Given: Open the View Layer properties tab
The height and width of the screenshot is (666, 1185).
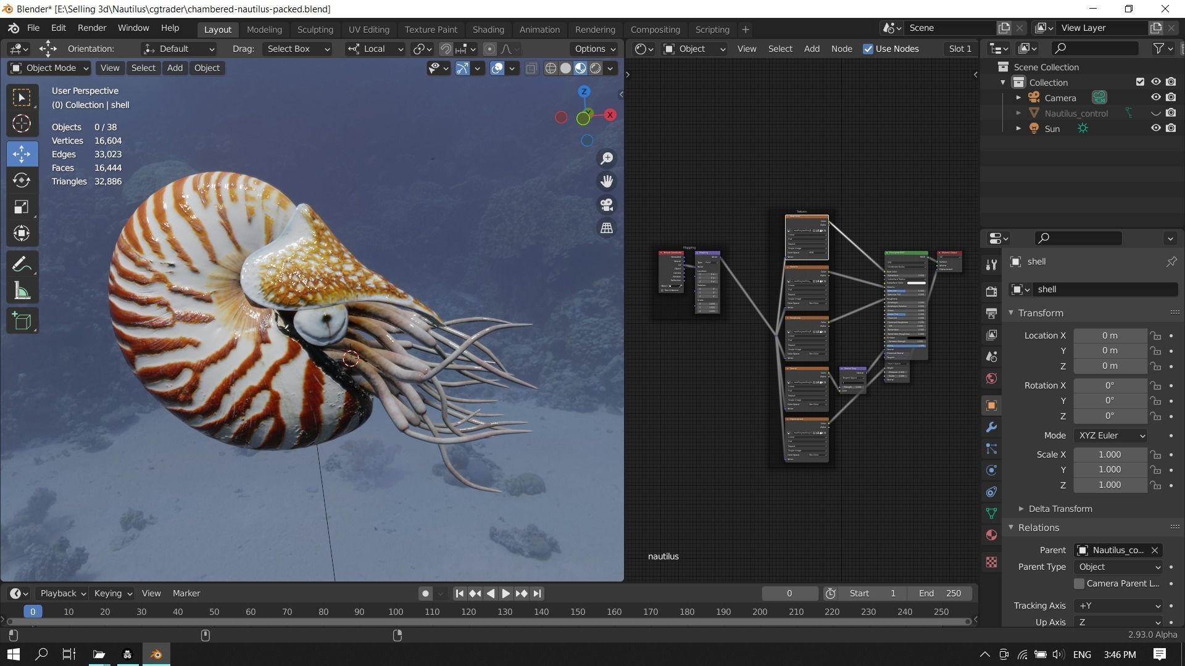Looking at the screenshot, I should pos(991,335).
